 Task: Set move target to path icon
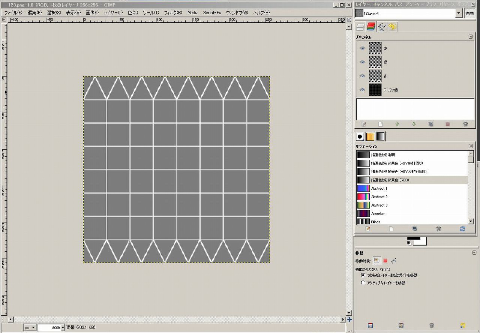pyautogui.click(x=394, y=261)
